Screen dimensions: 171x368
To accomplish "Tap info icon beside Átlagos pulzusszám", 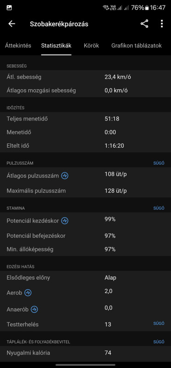I will pos(65,176).
